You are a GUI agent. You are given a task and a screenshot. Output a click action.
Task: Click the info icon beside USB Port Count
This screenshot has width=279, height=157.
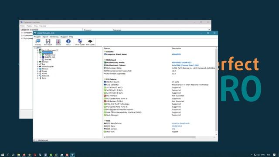click(x=105, y=82)
